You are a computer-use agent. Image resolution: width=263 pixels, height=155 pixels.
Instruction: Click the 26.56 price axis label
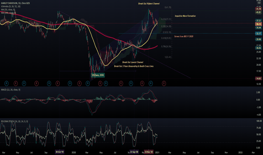point(258,48)
